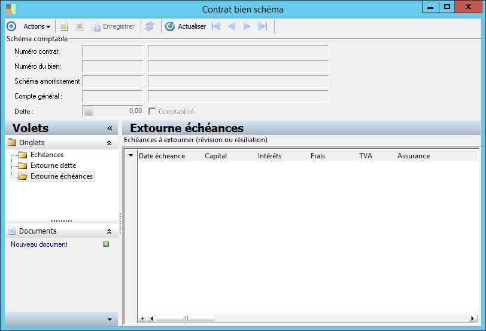Collapse the Volets panel with double chevron

click(110, 128)
